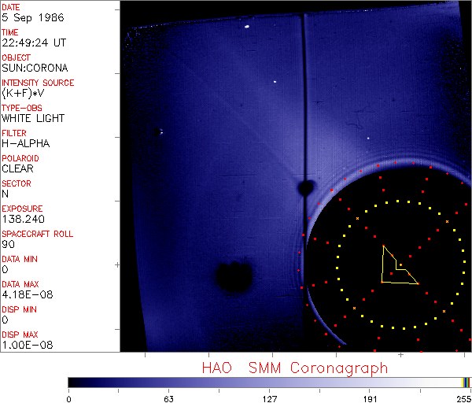Click the H-ALPHA filter value
Image resolution: width=472 pixels, height=403 pixels.
pos(26,143)
